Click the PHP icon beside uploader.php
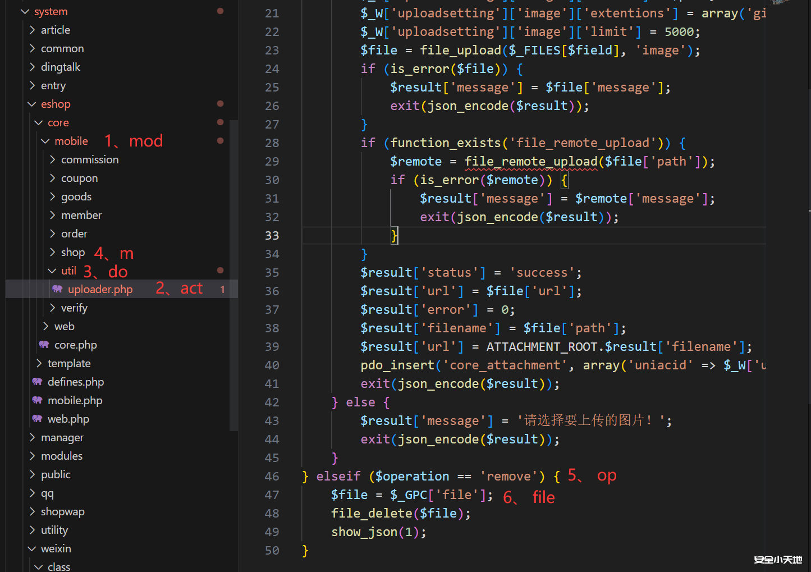This screenshot has height=572, width=811. tap(57, 289)
